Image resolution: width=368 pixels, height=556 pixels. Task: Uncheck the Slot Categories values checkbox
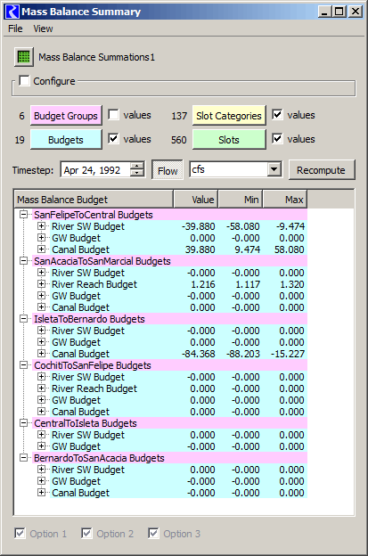point(277,115)
